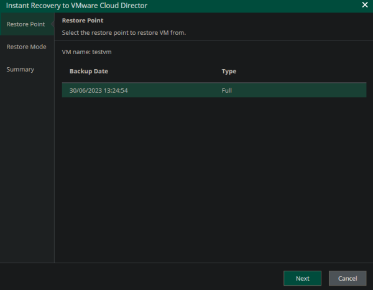Click the active step arrow beside Restore Point
The height and width of the screenshot is (290, 373).
tap(52, 24)
